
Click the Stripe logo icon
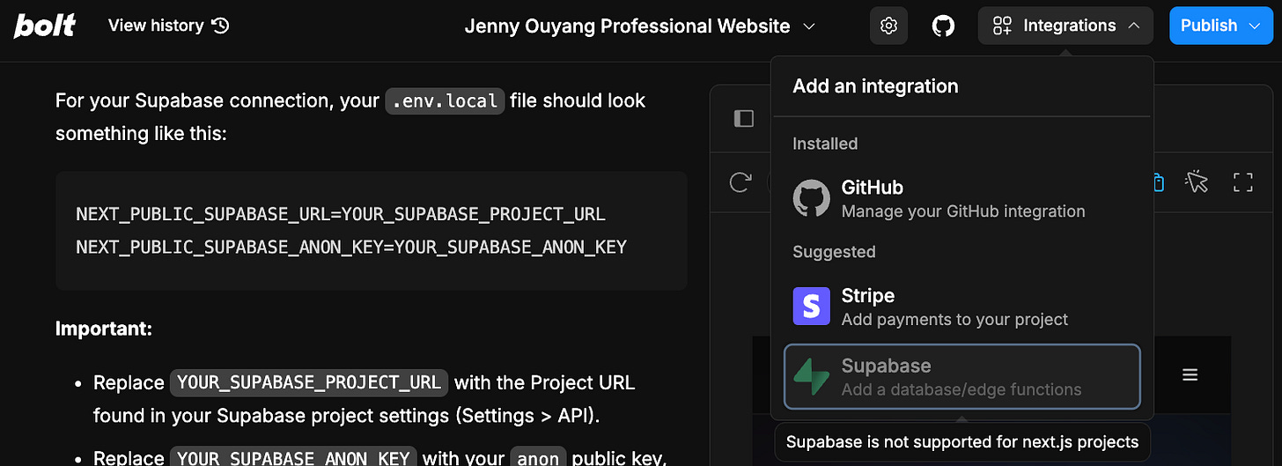[812, 307]
